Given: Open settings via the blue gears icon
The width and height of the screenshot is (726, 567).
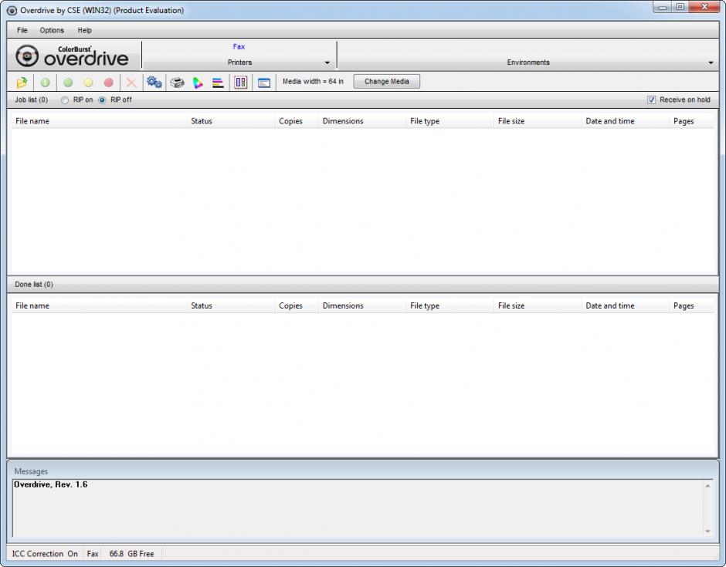Looking at the screenshot, I should pos(154,83).
